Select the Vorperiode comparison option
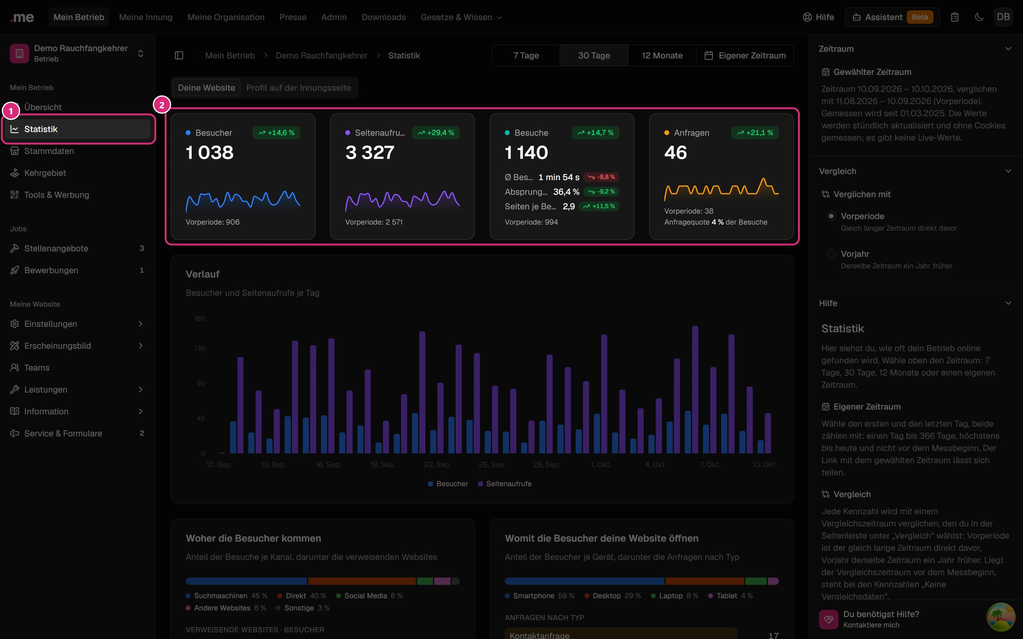 831,216
